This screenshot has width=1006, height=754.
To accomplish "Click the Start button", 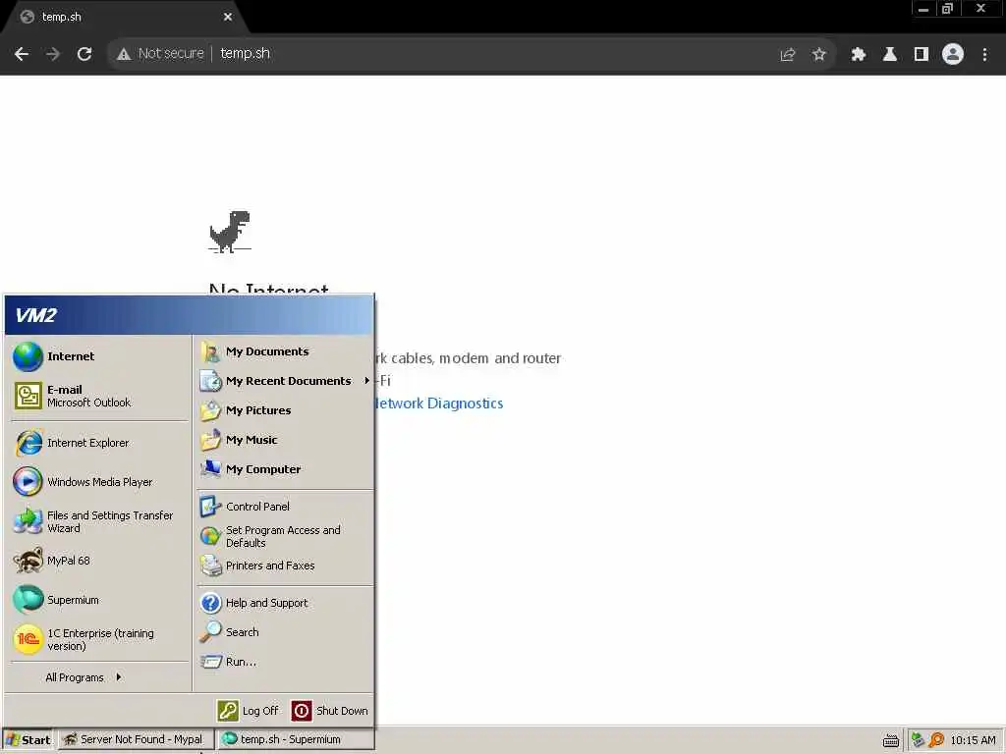I will (x=28, y=740).
